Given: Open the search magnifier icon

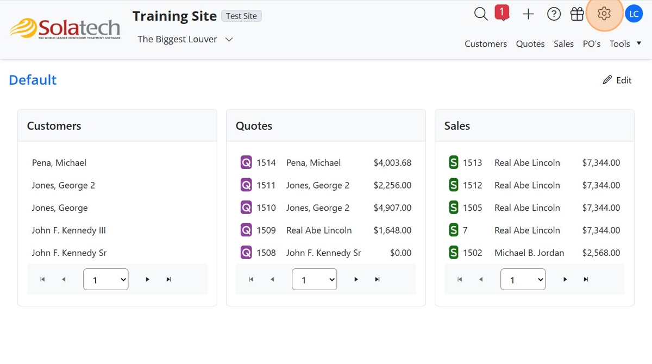Looking at the screenshot, I should coord(481,14).
